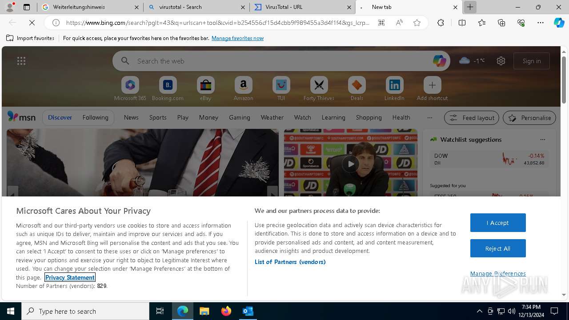Open the LinkedIn shortcut

pos(394,89)
